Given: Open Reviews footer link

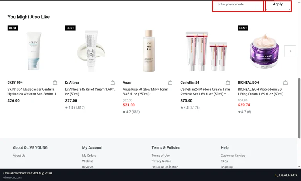Looking at the screenshot, I should (x=88, y=167).
